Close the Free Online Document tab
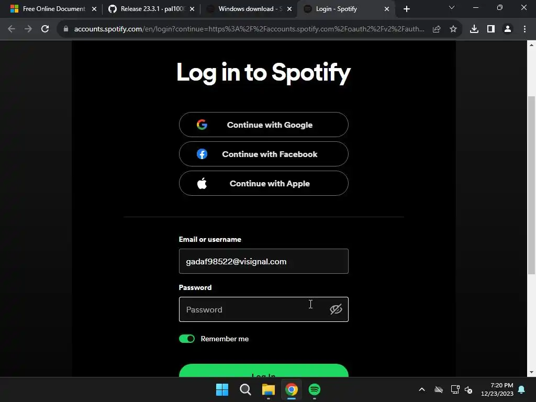The height and width of the screenshot is (402, 536). point(94,9)
